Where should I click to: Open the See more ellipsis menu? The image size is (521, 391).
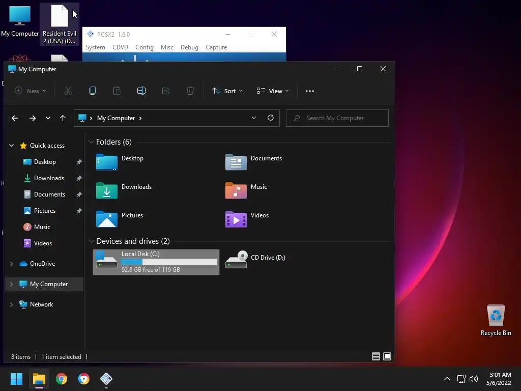(310, 91)
